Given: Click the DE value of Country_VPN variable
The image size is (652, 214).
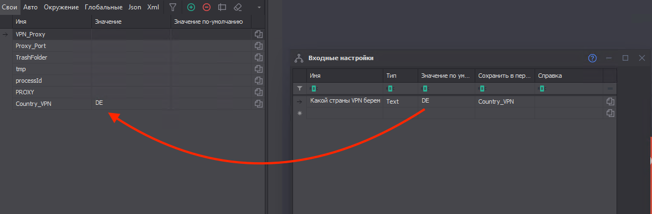Looking at the screenshot, I should pos(99,103).
